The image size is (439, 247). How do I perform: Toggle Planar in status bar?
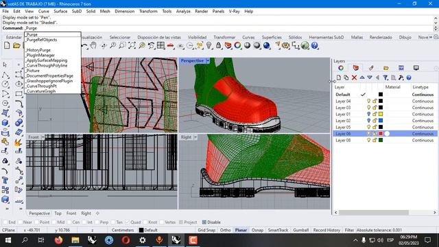click(x=241, y=230)
